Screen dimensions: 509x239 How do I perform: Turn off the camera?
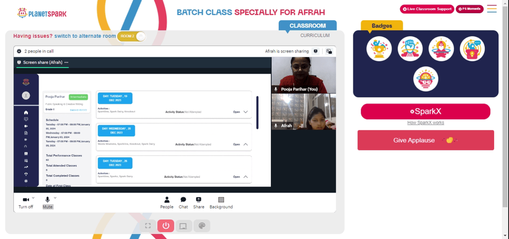(25, 203)
